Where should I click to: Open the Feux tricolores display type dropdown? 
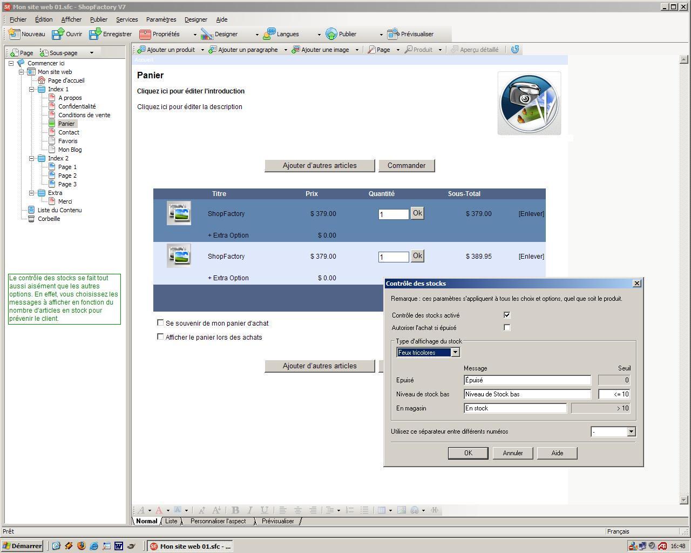(455, 353)
